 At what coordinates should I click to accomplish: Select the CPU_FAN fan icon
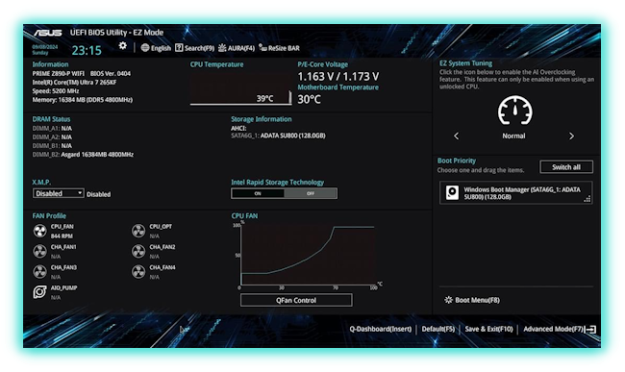point(39,231)
